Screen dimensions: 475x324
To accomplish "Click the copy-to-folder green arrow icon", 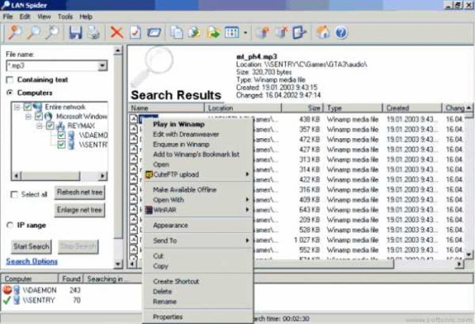I will pyautogui.click(x=195, y=33).
